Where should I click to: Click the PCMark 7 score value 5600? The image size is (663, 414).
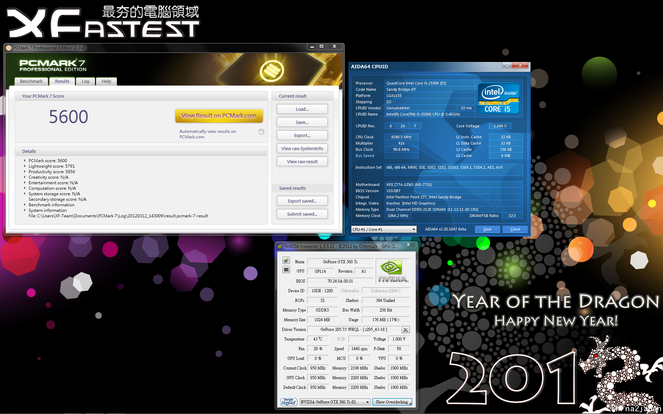point(68,117)
